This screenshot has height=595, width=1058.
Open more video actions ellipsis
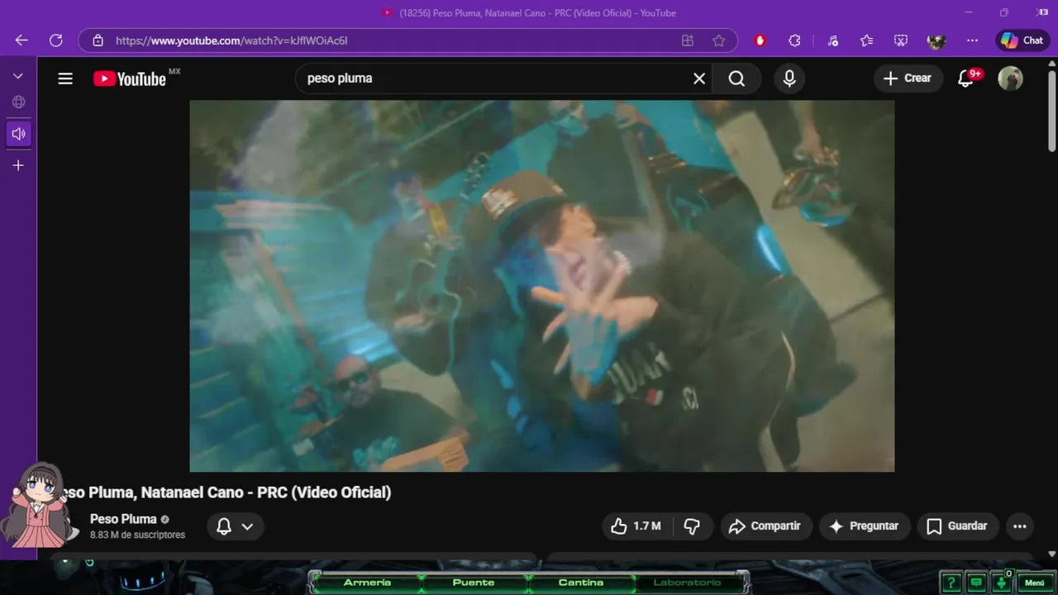[1020, 526]
